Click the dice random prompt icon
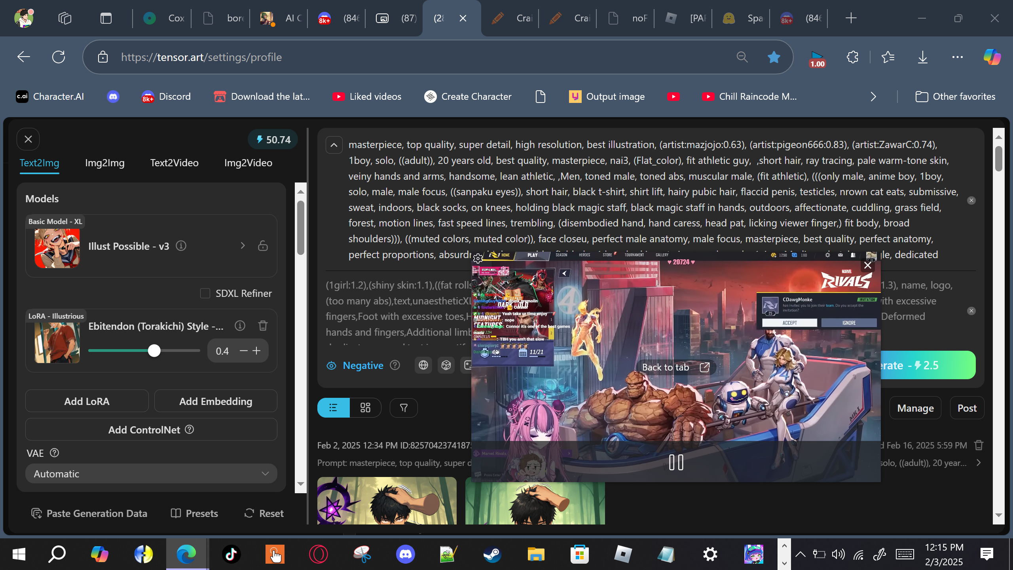The image size is (1013, 570). [x=446, y=365]
